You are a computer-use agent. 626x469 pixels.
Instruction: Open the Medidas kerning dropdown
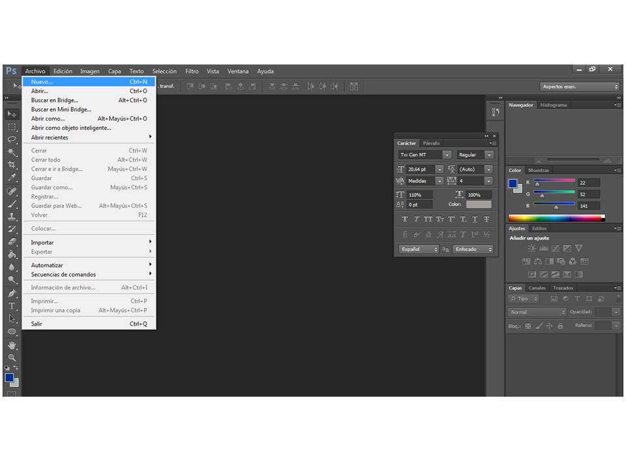coord(440,180)
